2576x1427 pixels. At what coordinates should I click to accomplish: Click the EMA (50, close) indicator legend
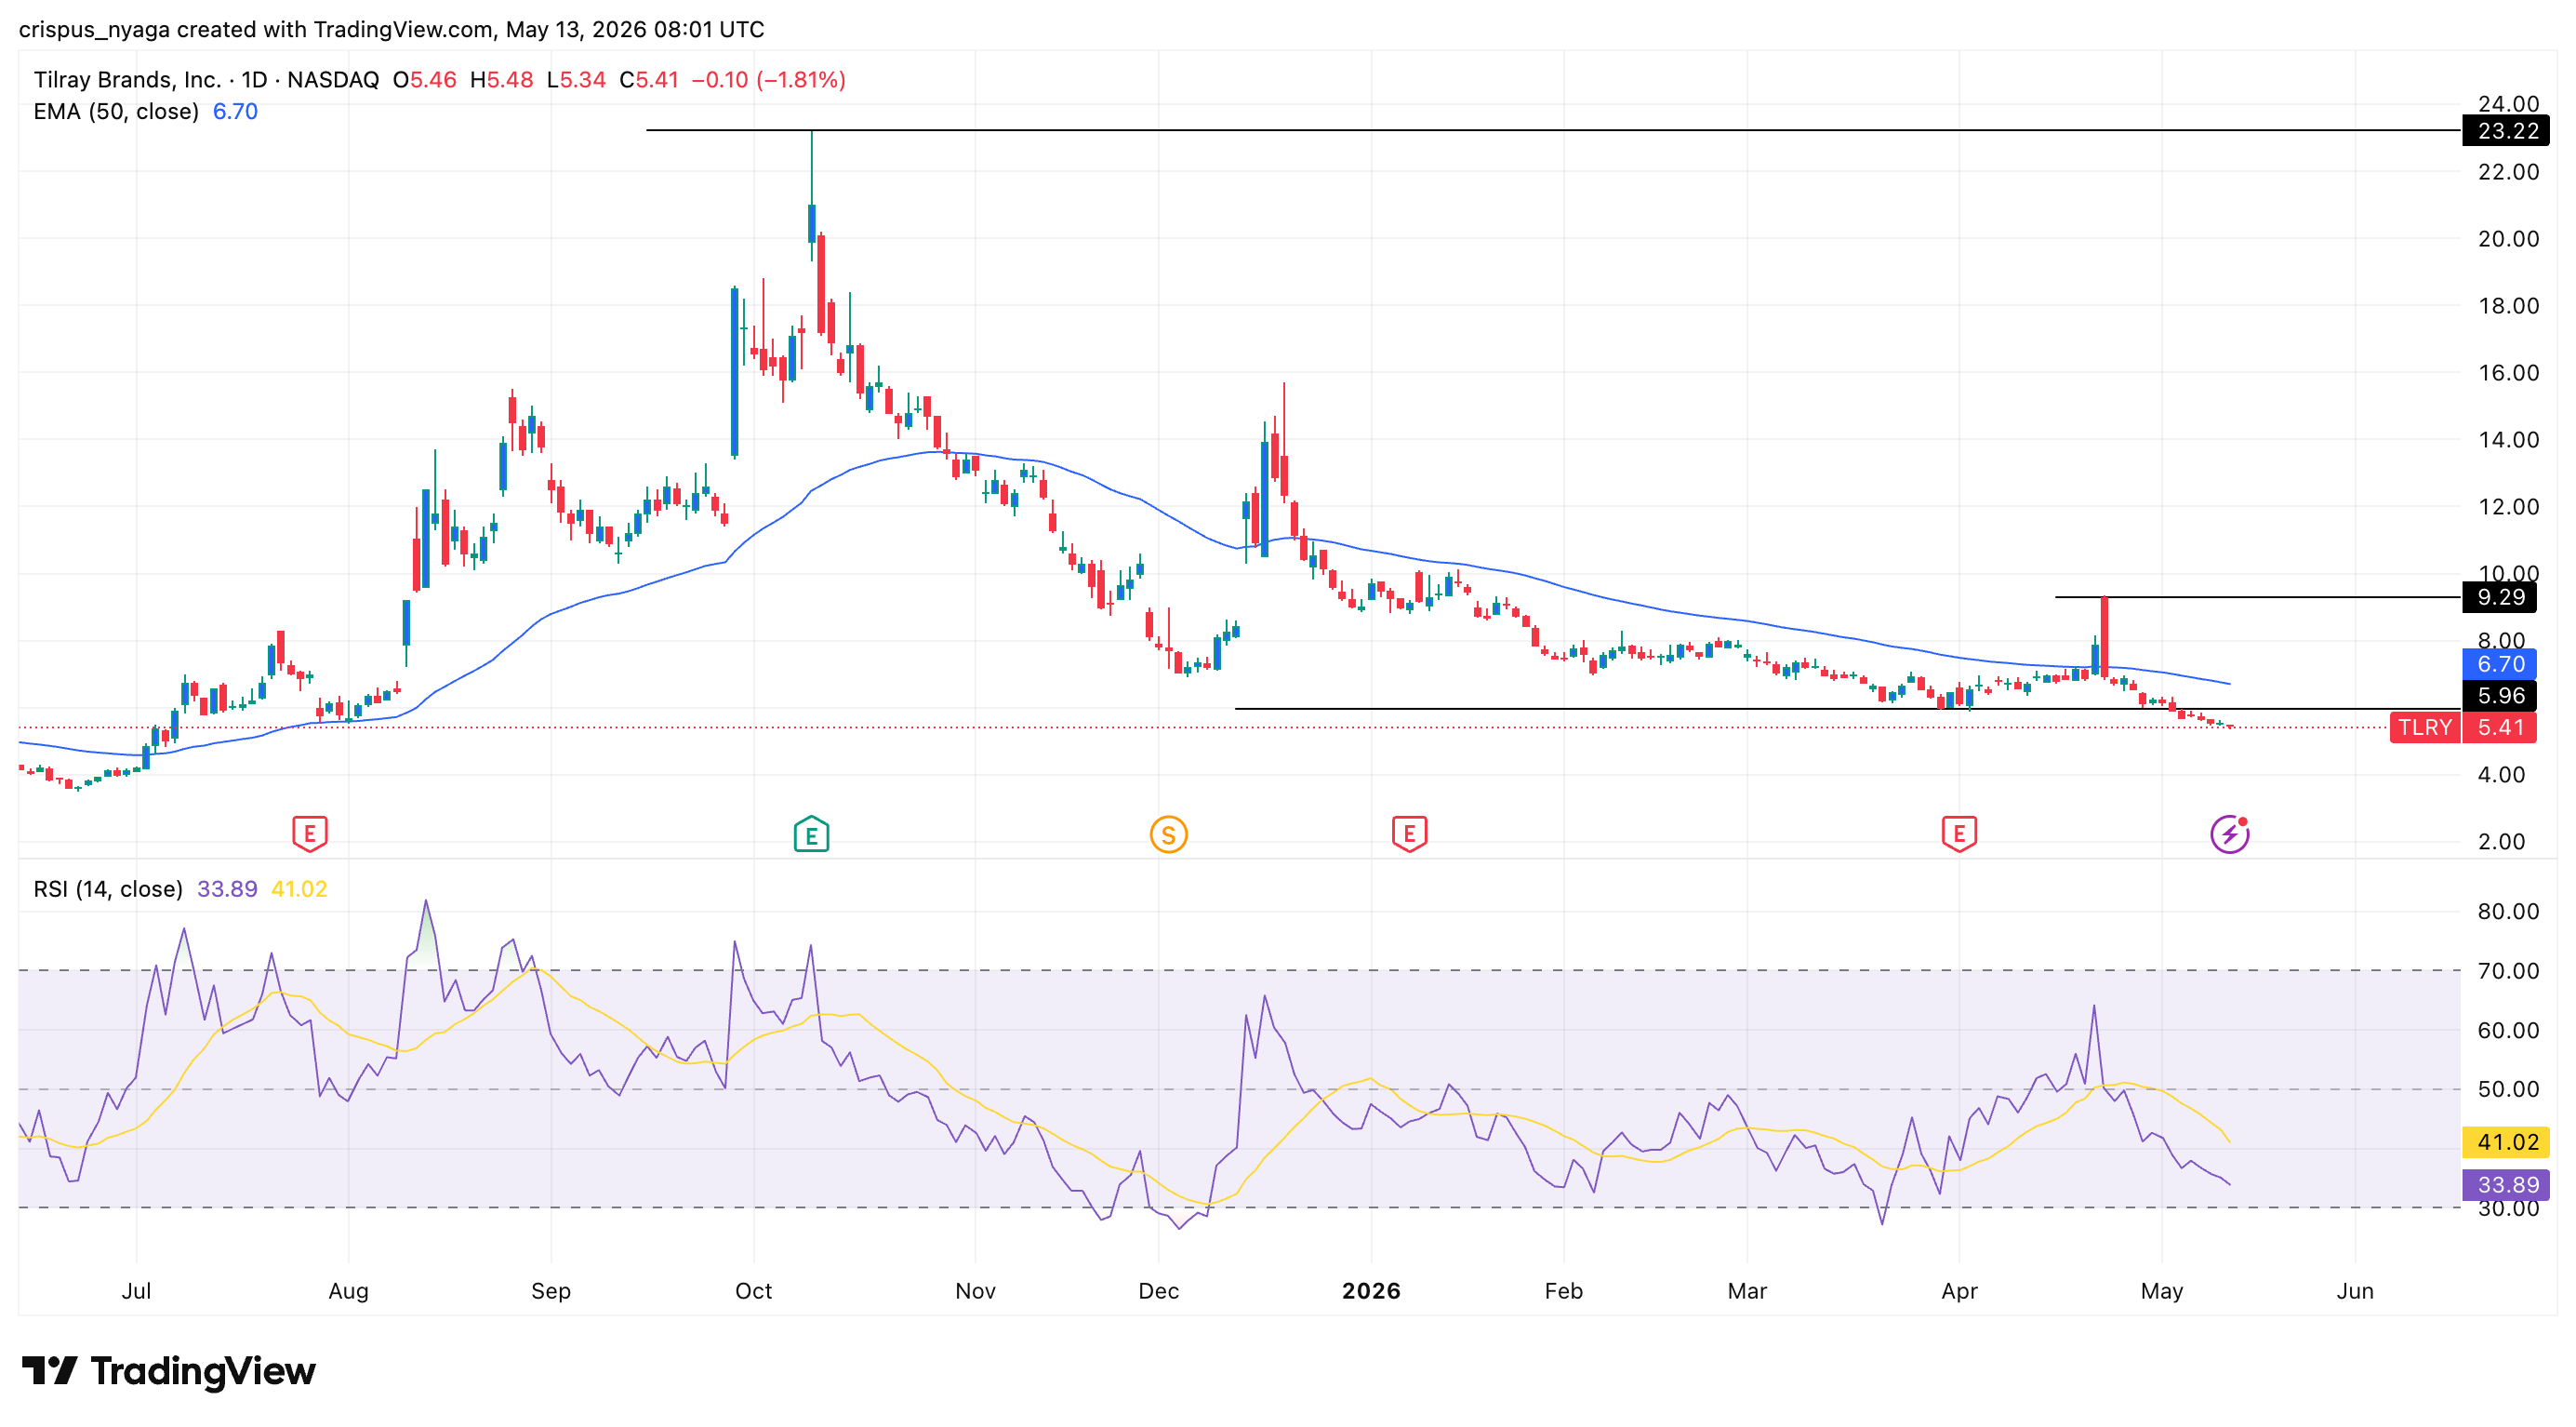(116, 111)
